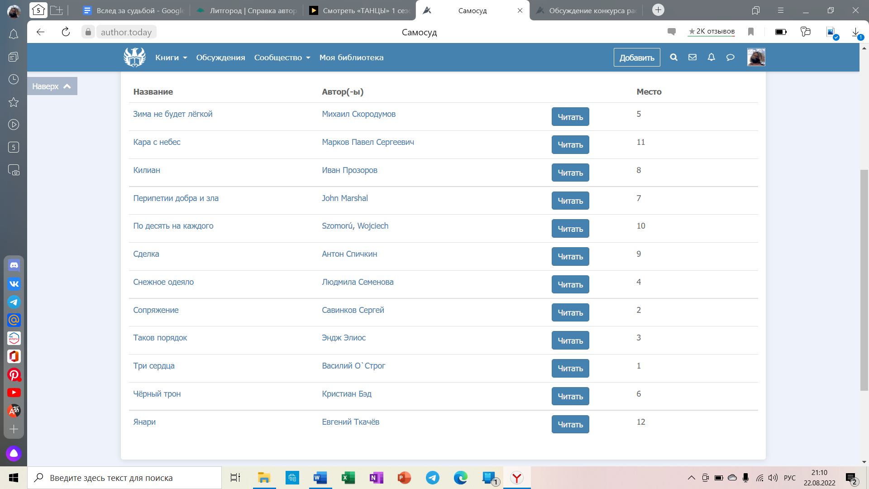Screen dimensions: 869x489
Task: Click the Windows taskbar search field
Action: (124, 478)
